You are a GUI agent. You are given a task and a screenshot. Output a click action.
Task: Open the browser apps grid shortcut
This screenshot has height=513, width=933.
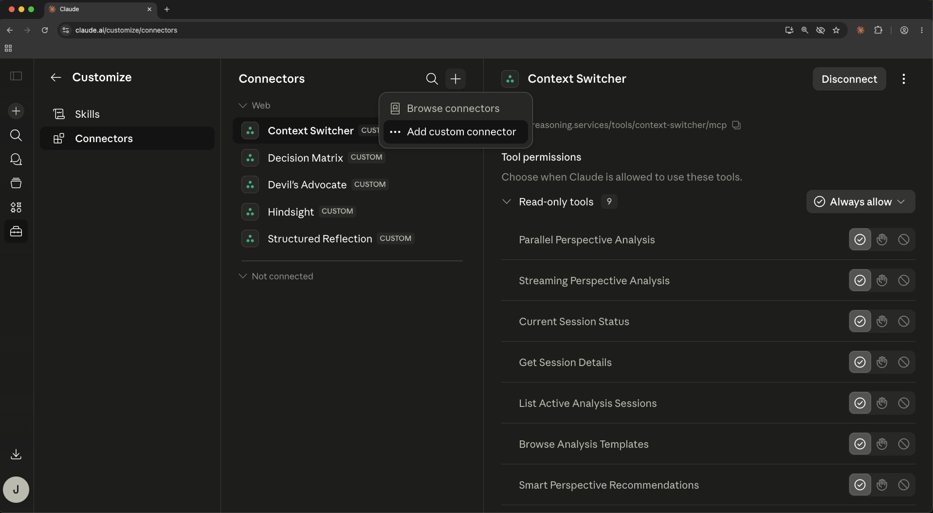(8, 48)
